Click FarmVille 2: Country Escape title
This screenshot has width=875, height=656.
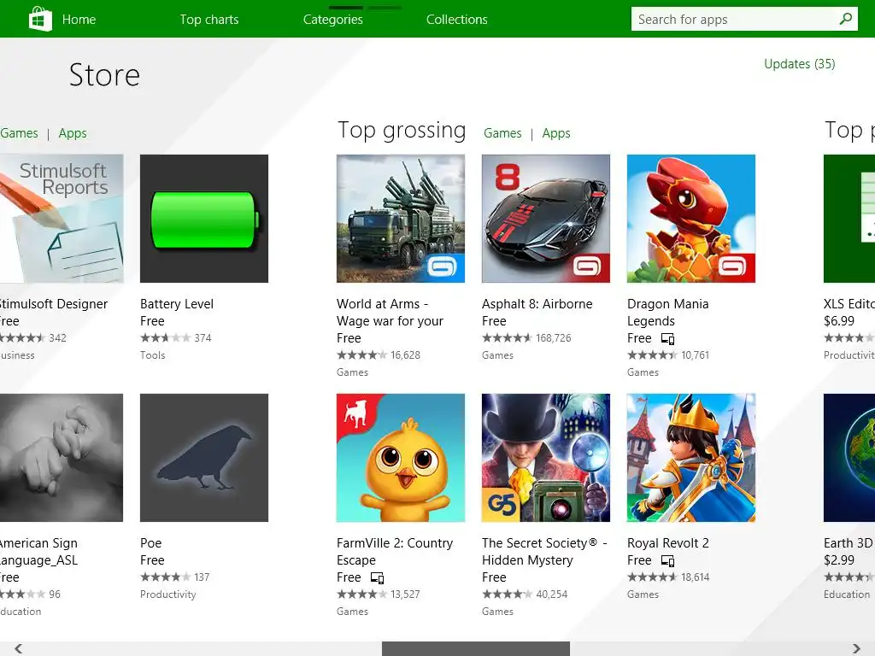(x=395, y=552)
